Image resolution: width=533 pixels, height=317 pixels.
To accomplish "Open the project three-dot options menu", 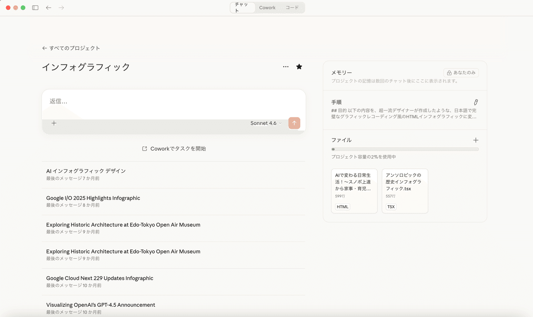I will point(286,67).
